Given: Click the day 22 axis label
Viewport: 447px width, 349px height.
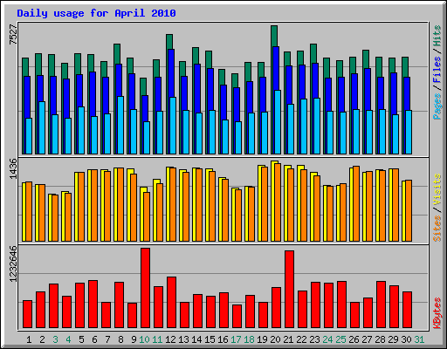Looking at the screenshot, I should tap(301, 339).
